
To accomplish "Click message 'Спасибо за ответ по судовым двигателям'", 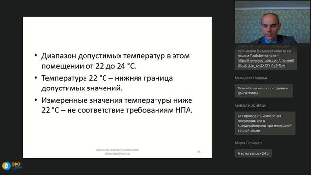I will [263, 91].
